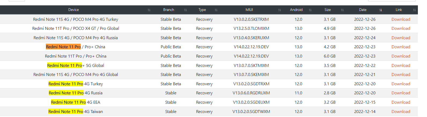Select the Device column header
Image resolution: width=427 pixels, height=117 pixels.
coord(73,10)
